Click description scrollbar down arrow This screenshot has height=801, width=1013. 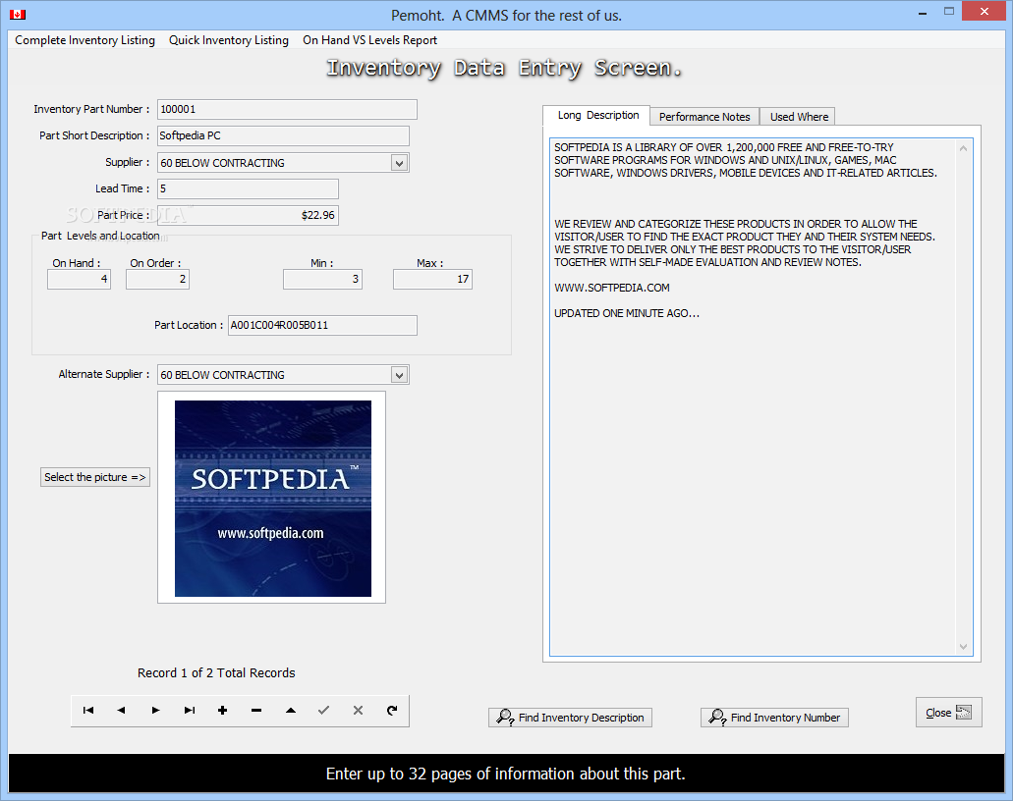[963, 646]
